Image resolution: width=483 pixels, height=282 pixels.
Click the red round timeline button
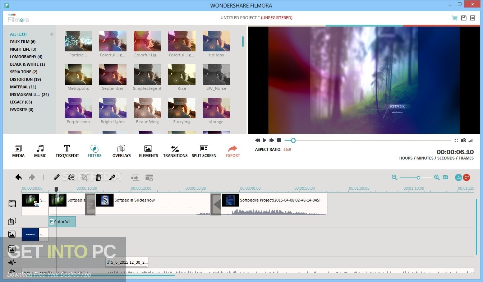tap(466, 177)
